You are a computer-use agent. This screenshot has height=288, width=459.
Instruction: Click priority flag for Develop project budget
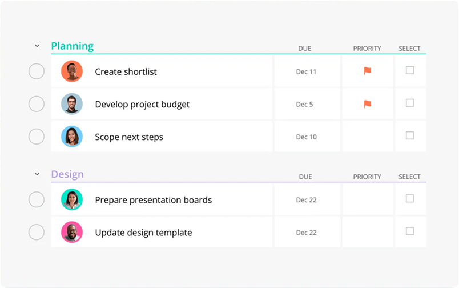click(367, 104)
